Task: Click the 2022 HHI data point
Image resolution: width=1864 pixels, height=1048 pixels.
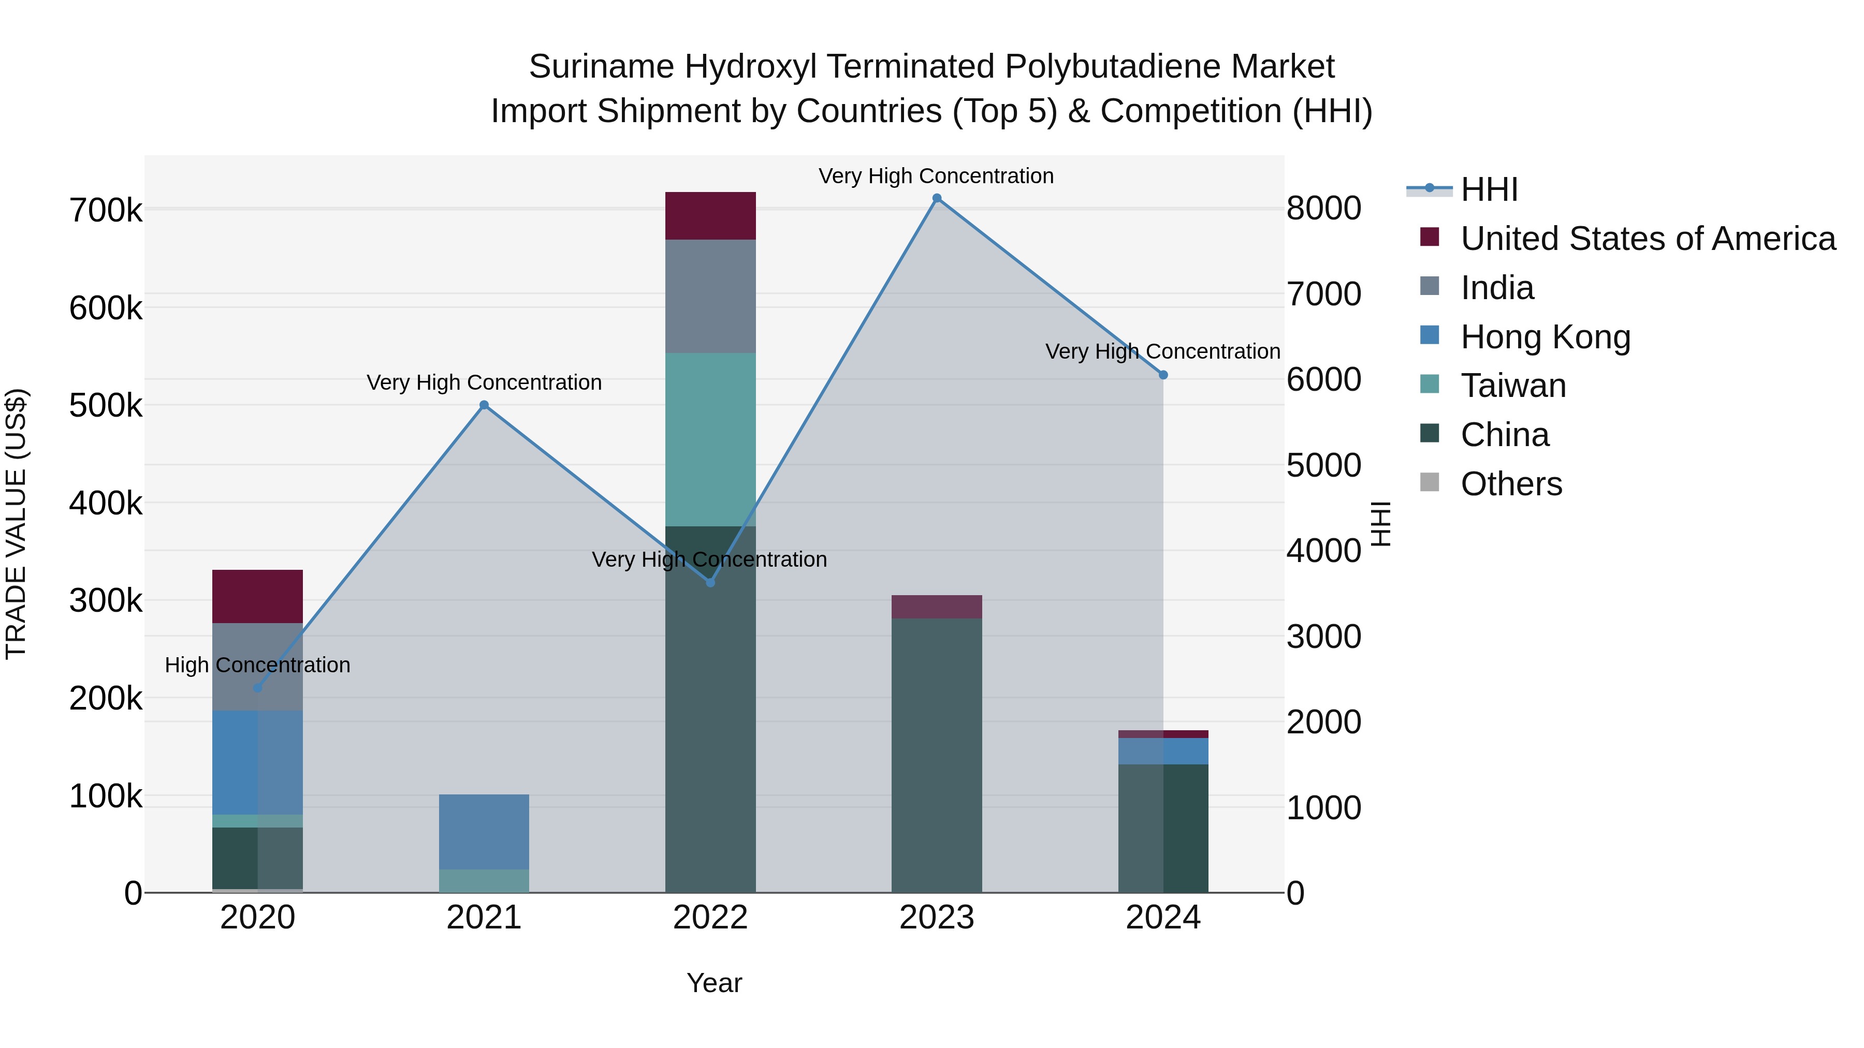Action: pyautogui.click(x=710, y=582)
